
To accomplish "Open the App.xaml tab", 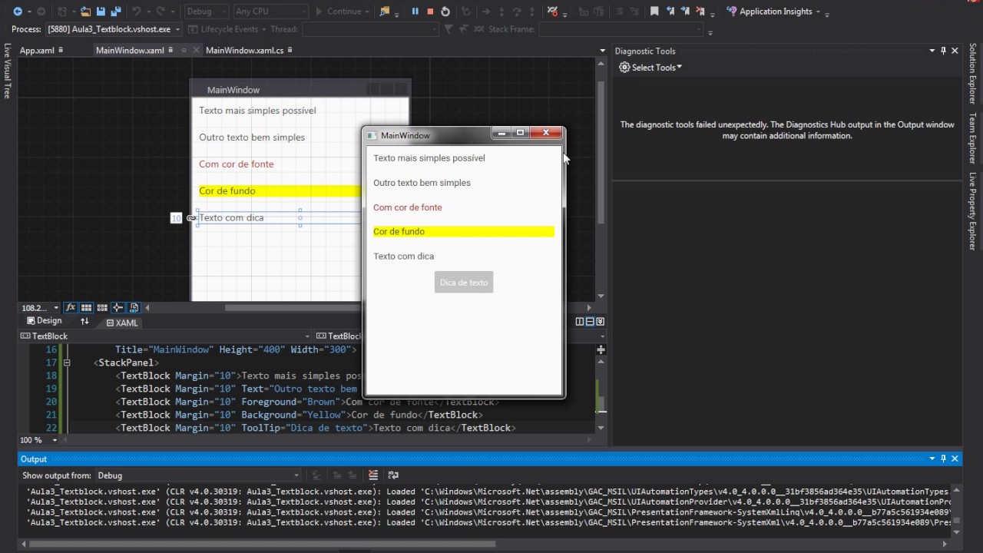I will pos(37,51).
